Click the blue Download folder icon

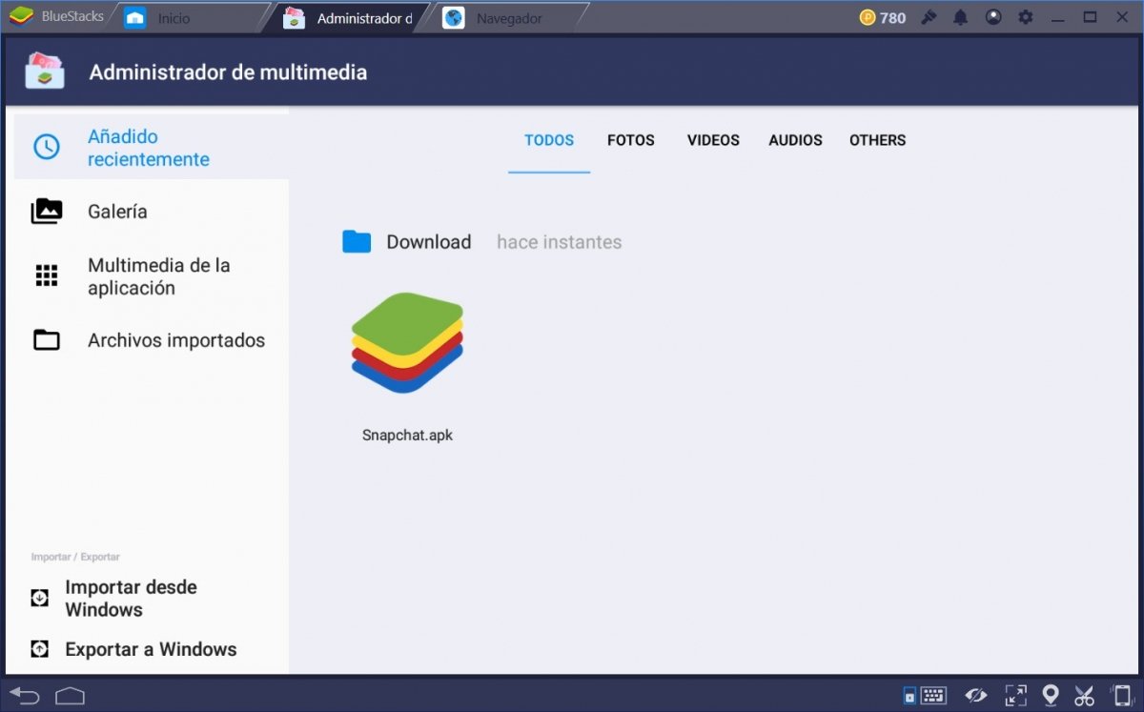[x=357, y=242]
